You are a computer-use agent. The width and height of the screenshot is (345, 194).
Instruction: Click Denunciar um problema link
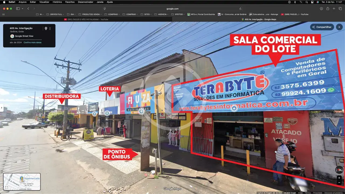pos(333,193)
